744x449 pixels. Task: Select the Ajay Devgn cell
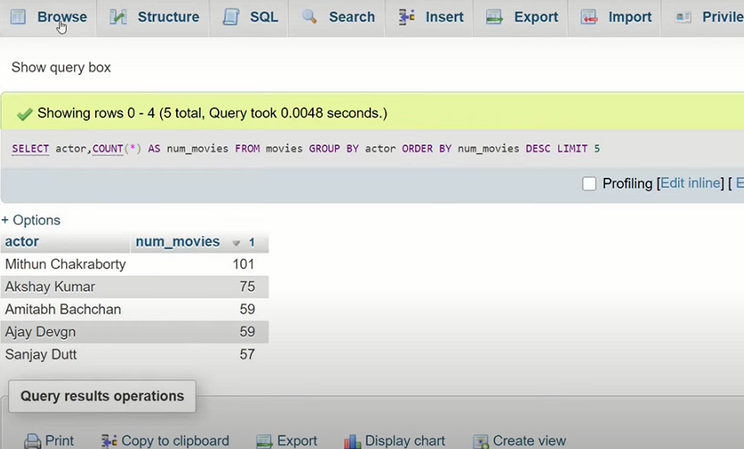(65, 332)
